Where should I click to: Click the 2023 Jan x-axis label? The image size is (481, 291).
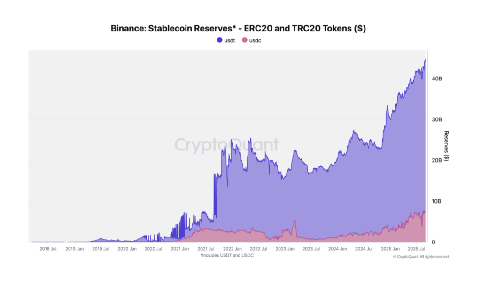coord(285,249)
